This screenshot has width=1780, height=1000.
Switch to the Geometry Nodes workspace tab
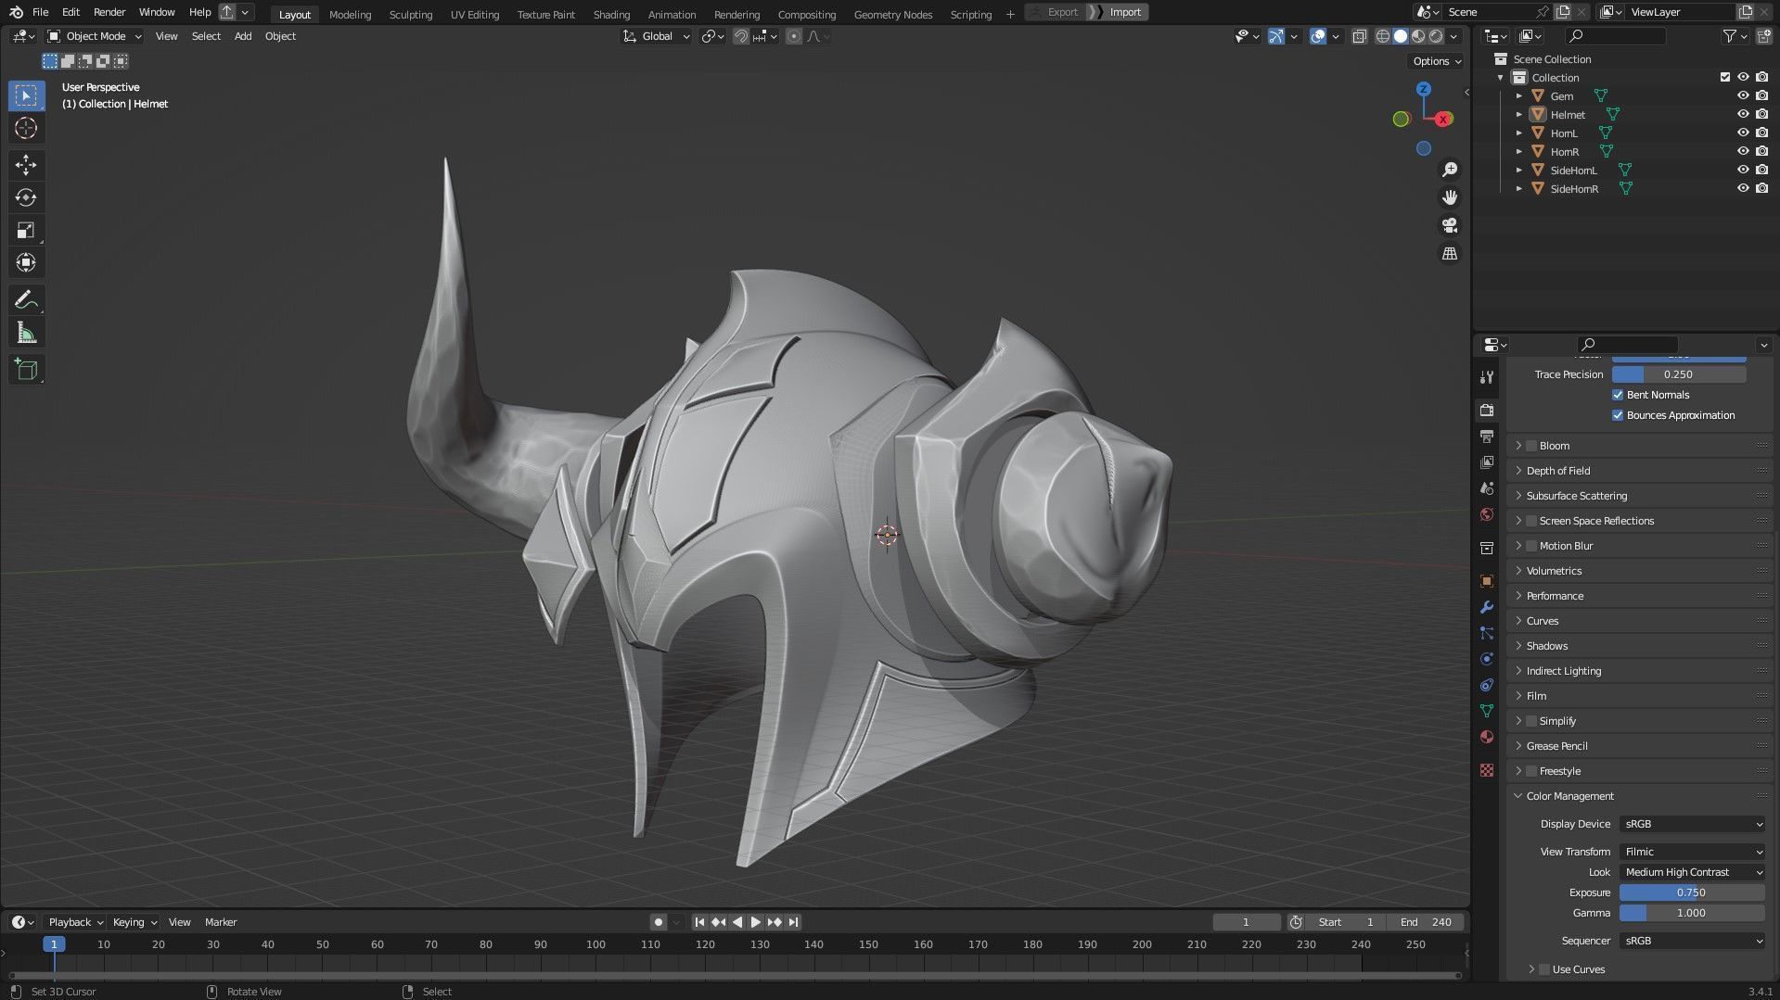point(893,14)
